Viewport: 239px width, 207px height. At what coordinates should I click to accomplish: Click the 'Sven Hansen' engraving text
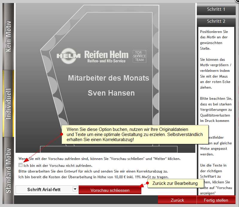click(x=111, y=93)
